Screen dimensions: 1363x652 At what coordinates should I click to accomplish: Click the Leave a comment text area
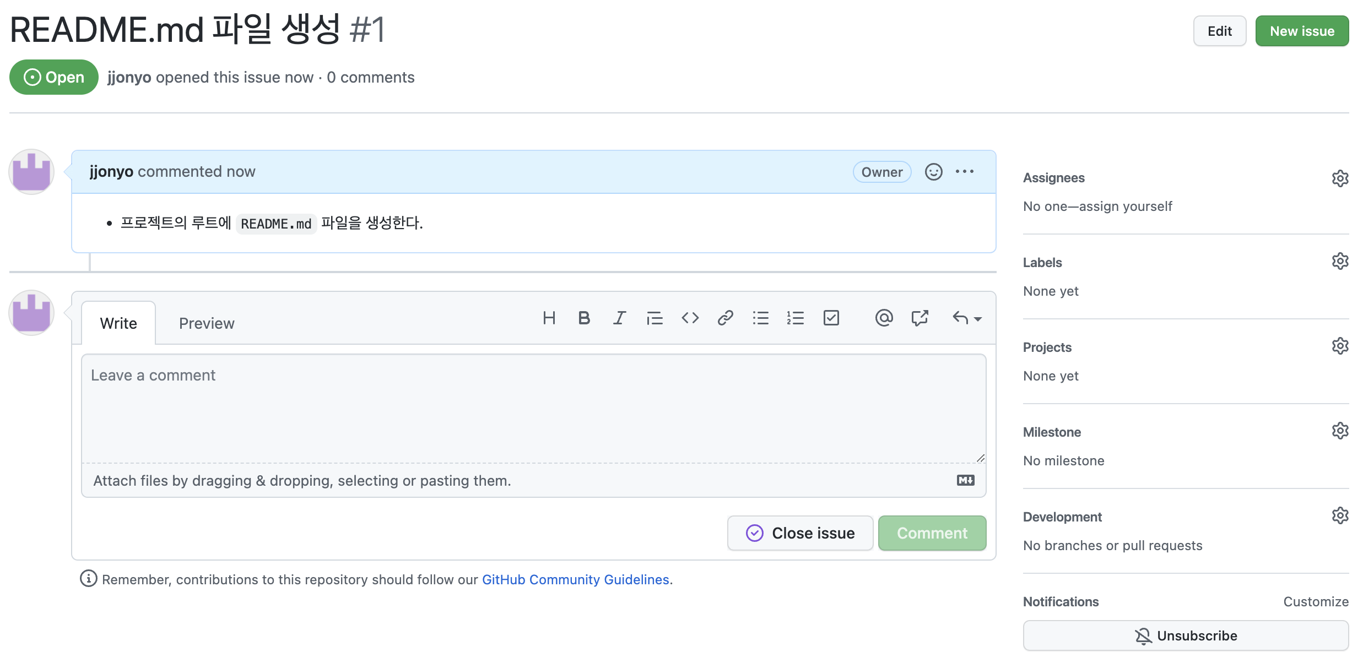tap(533, 409)
